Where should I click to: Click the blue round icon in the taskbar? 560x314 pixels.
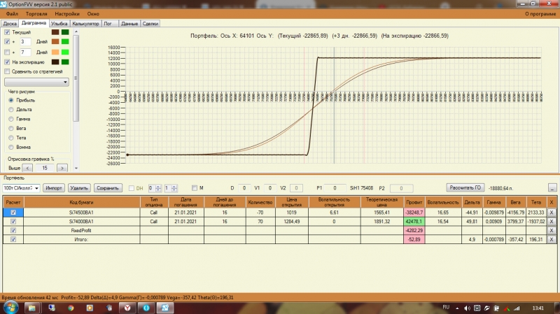click(x=146, y=308)
